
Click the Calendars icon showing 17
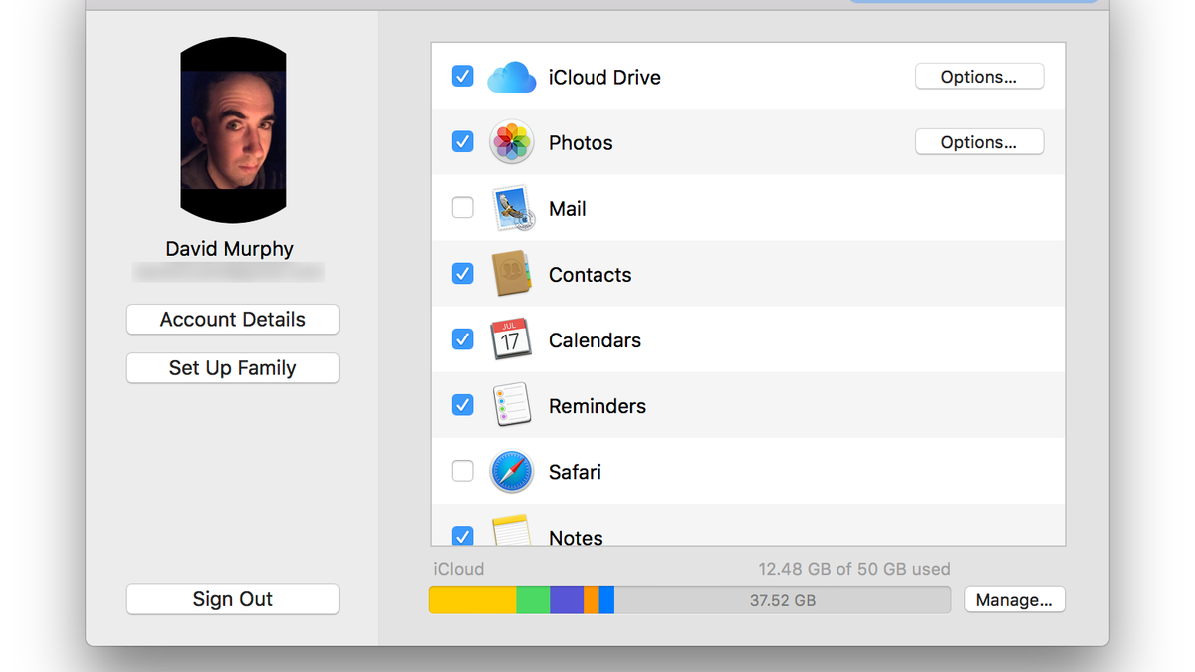[x=511, y=339]
